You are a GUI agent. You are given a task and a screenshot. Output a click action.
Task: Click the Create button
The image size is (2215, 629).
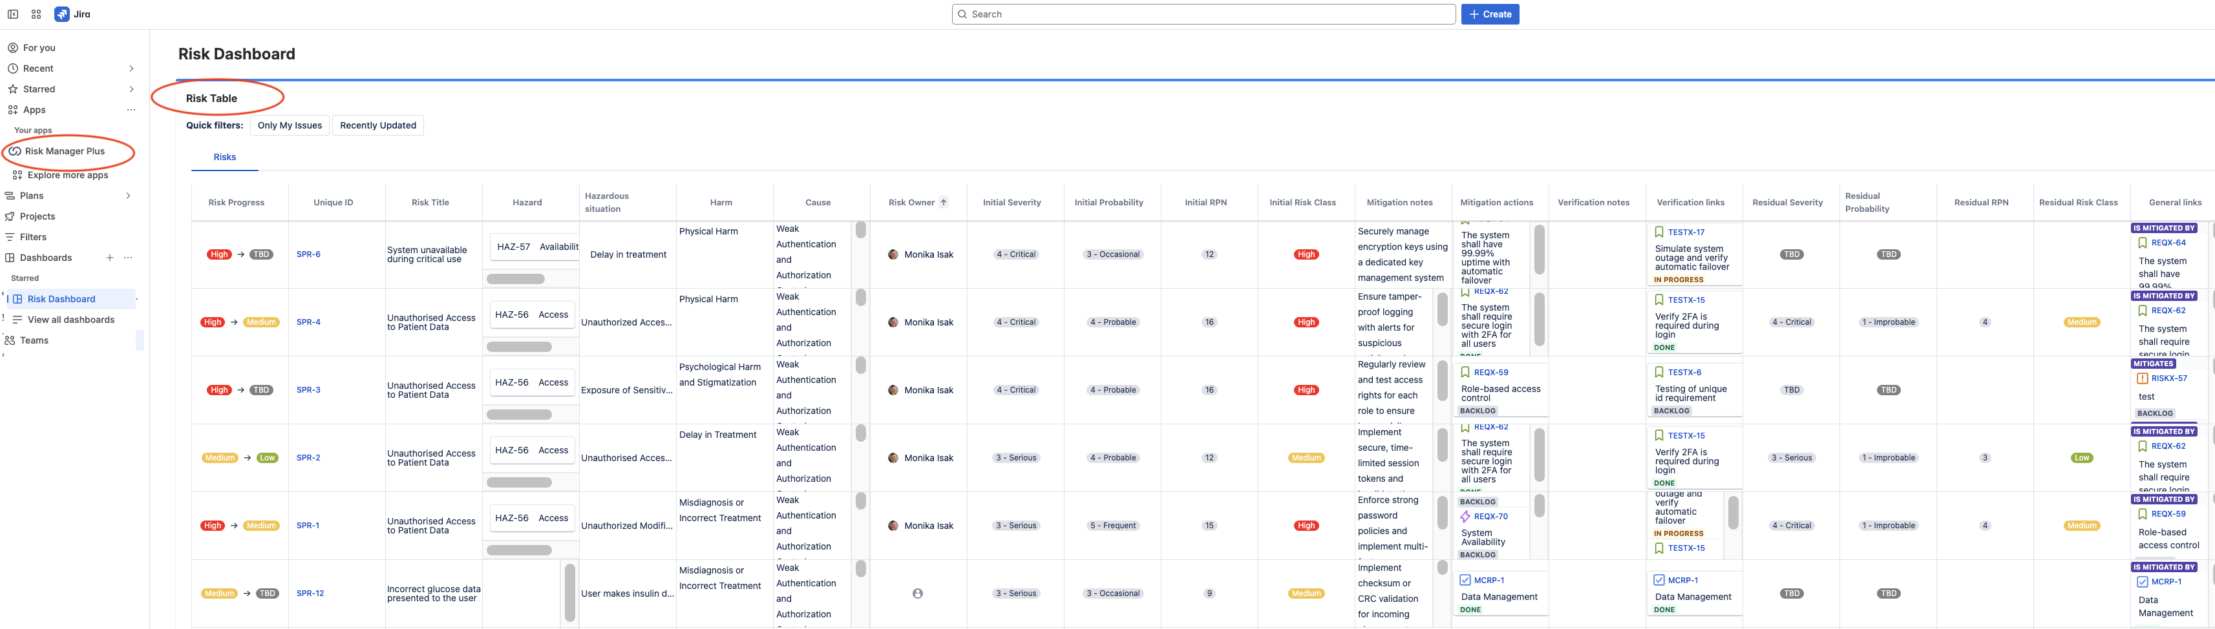1490,14
